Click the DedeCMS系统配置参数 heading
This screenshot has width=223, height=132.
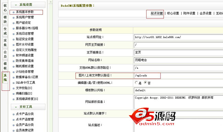click(78, 6)
